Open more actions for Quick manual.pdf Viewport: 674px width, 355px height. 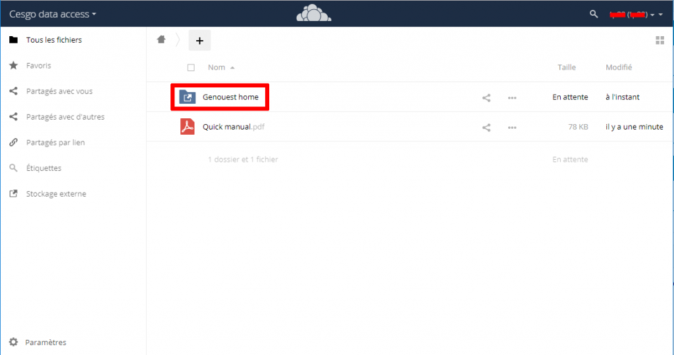(512, 128)
